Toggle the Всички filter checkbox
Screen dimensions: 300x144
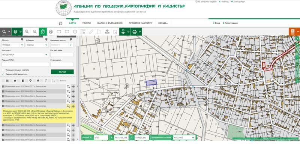[x=57, y=81]
